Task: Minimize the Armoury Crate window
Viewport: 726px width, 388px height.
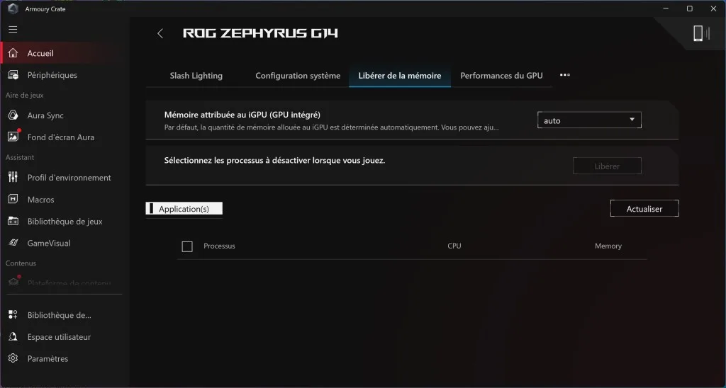Action: tap(665, 8)
